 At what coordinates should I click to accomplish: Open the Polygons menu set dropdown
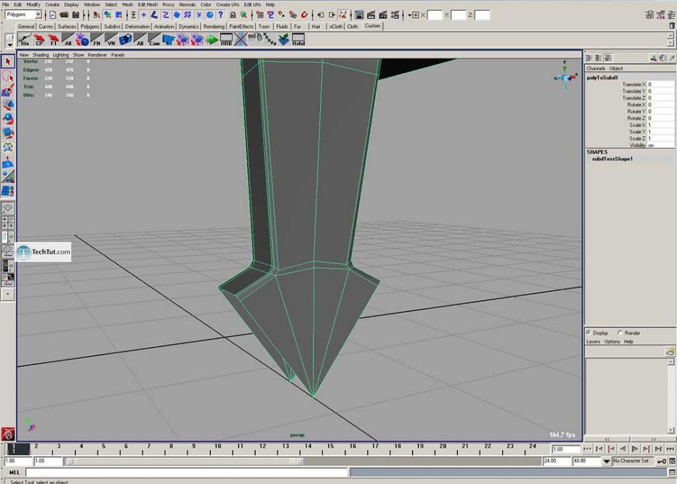pos(24,14)
